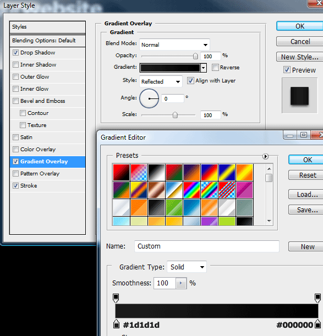Select the blue-yellow-blue gradient preset
323x336 pixels.
coord(227,172)
